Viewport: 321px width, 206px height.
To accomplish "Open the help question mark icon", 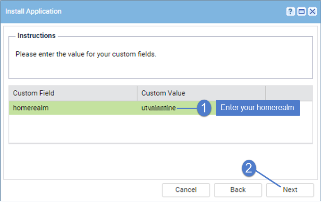I will [x=290, y=11].
